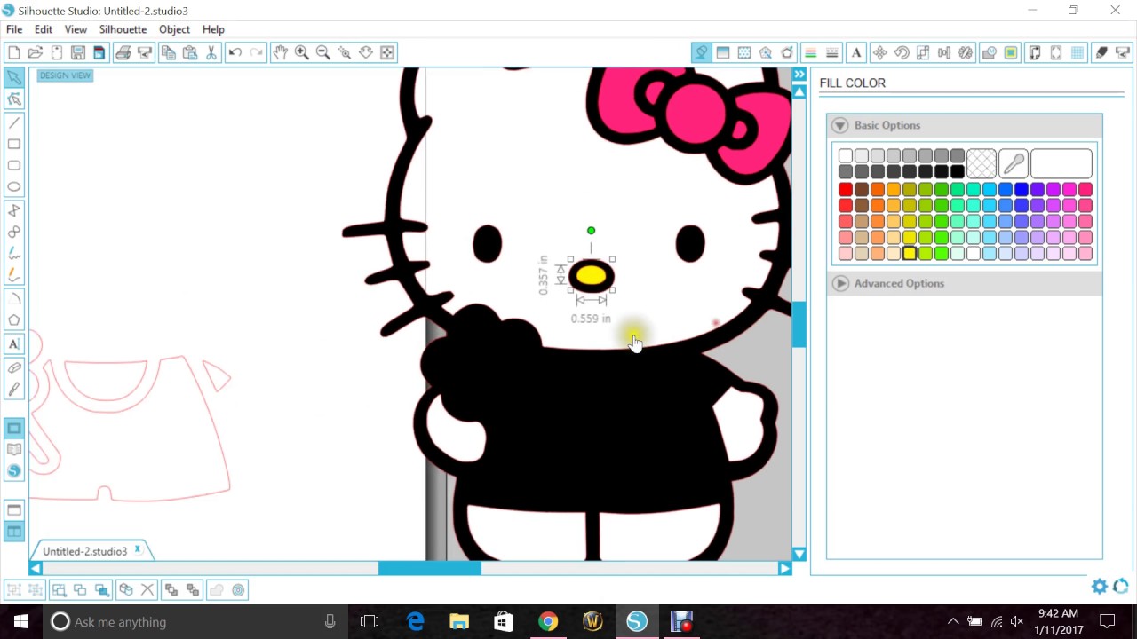This screenshot has width=1137, height=639.
Task: Pick the Select arrow tool
Action: pyautogui.click(x=14, y=78)
